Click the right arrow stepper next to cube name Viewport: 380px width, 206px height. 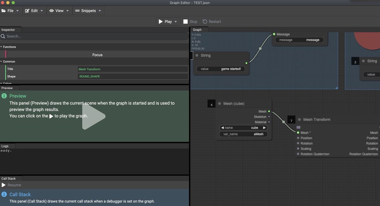coord(264,128)
